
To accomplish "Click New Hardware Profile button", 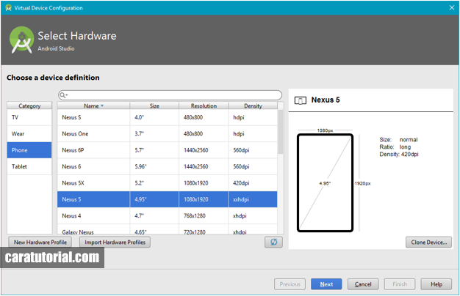I will (x=40, y=243).
